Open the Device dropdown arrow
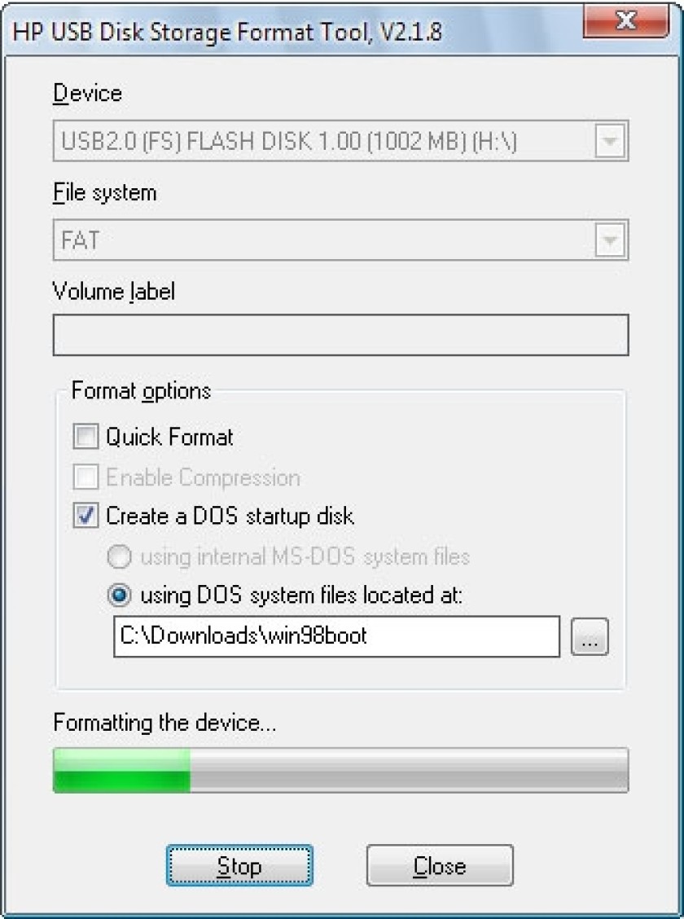Viewport: 684px width, 919px height. [x=610, y=141]
